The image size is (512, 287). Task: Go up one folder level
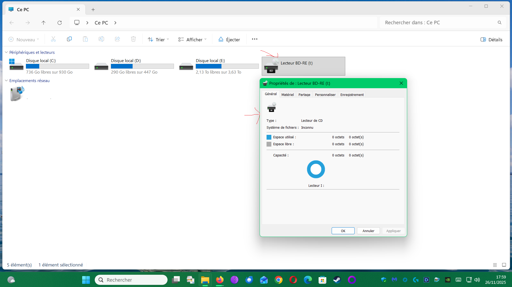43,23
